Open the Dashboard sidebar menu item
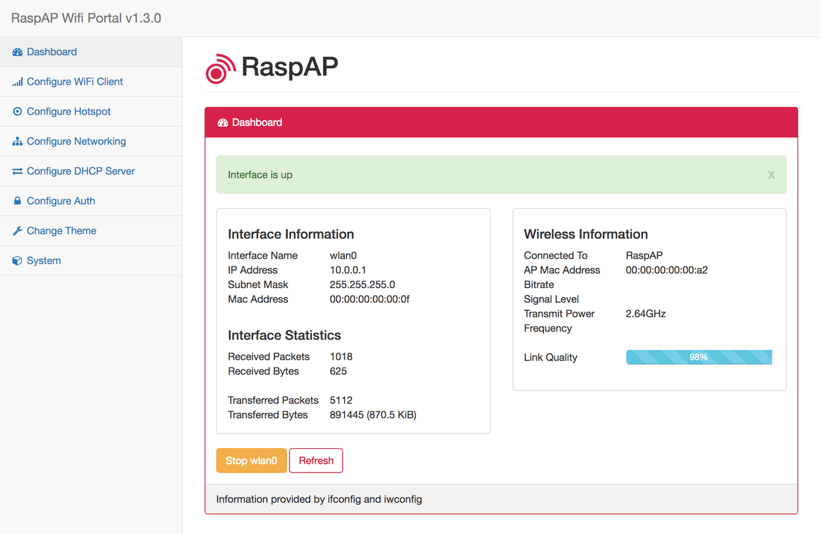 [x=91, y=52]
